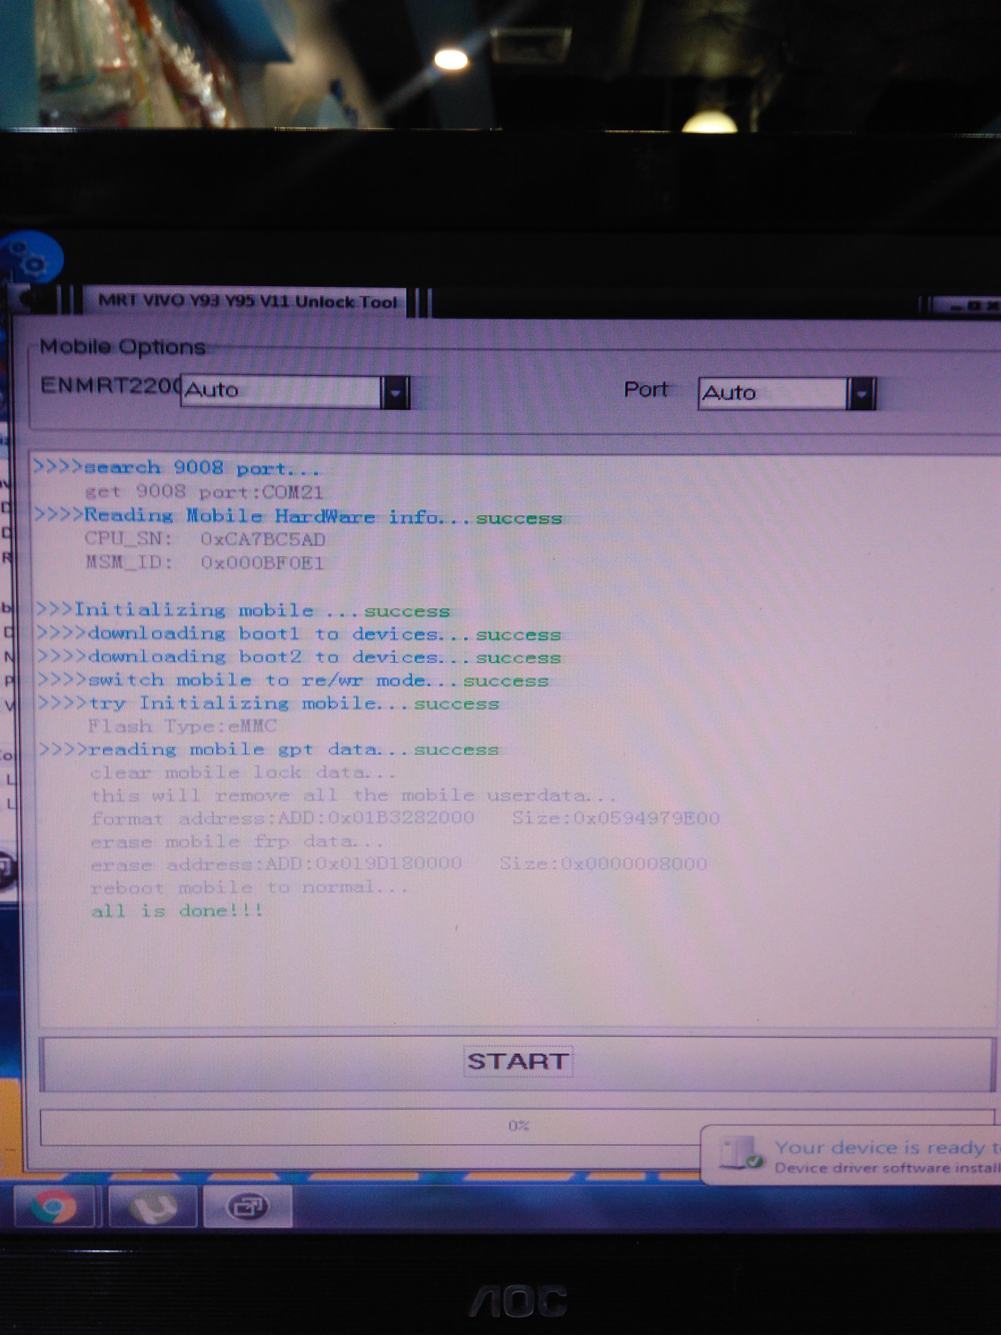This screenshot has height=1335, width=1001.
Task: Click 'erase address:ADD:0x019D180000' log line
Action: (x=399, y=864)
